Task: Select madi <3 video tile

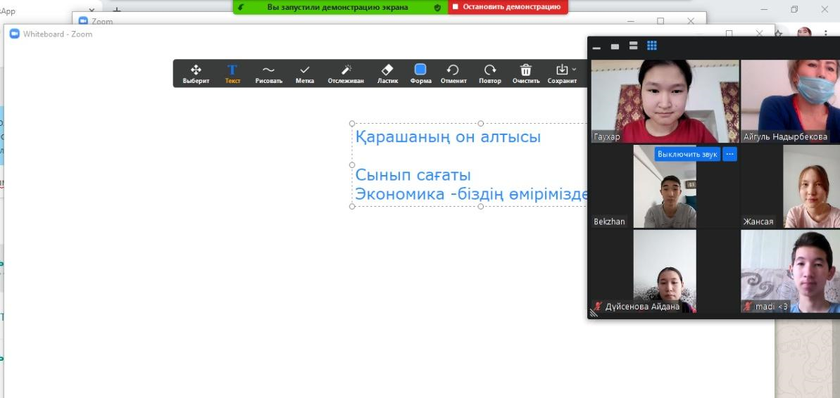Action: pos(790,271)
